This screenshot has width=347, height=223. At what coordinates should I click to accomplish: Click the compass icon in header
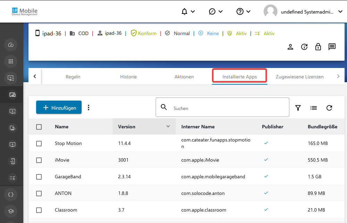pos(212,11)
